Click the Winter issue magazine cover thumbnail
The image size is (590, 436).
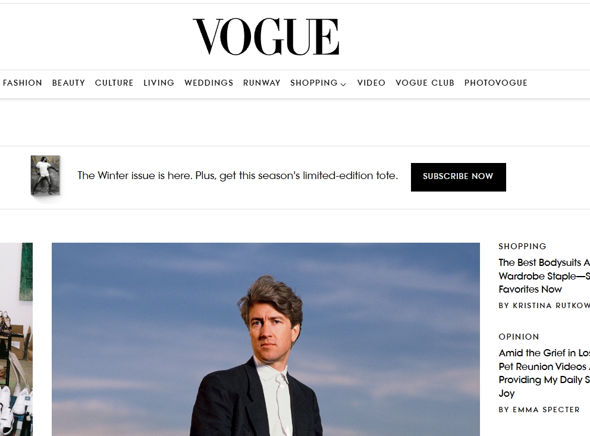[x=45, y=175]
